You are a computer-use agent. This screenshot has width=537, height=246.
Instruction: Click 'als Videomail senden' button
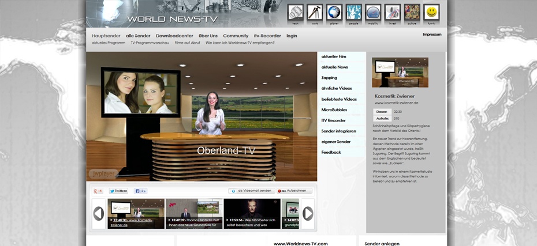pyautogui.click(x=252, y=191)
